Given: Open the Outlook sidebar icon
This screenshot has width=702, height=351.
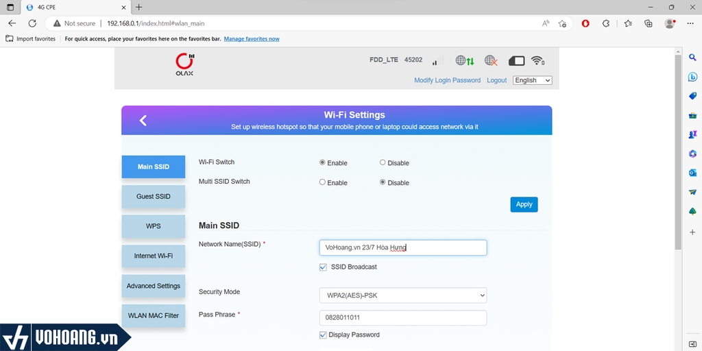Looking at the screenshot, I should point(692,173).
